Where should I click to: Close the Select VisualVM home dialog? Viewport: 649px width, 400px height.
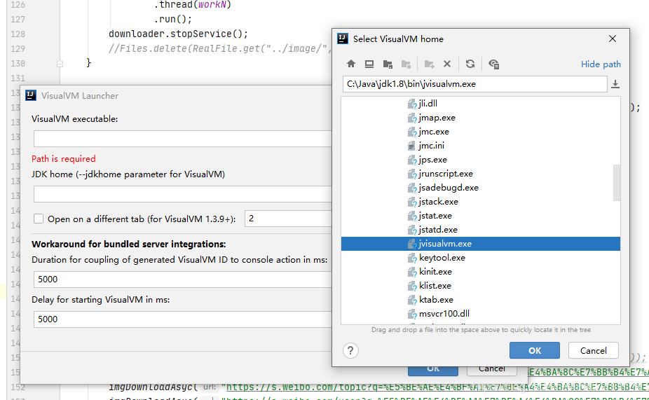[x=613, y=39]
